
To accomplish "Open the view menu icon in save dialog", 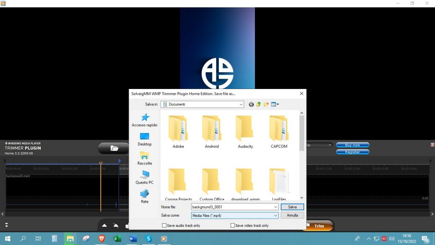I will [275, 104].
